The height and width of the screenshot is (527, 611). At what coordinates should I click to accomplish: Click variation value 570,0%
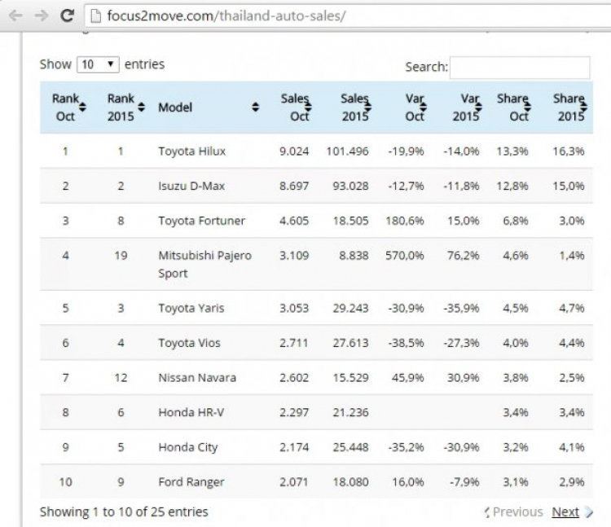tap(404, 256)
